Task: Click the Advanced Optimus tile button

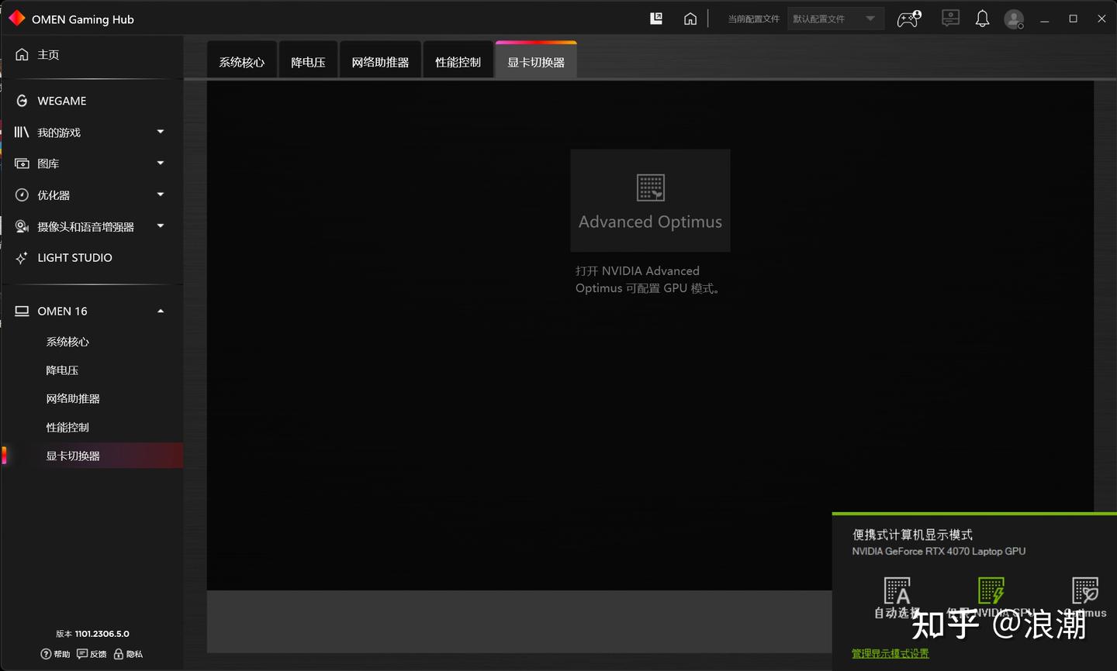Action: (650, 200)
